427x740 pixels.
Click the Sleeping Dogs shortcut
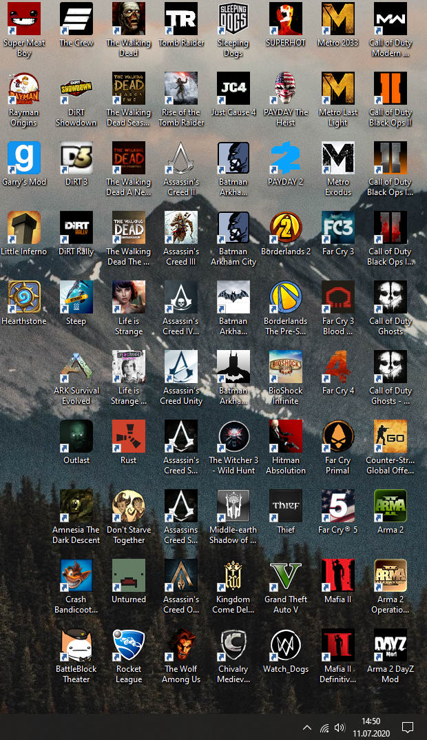click(233, 19)
